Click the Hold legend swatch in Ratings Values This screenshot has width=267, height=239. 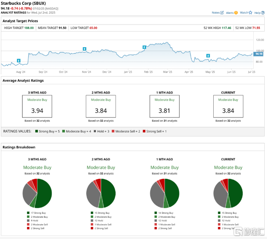pos(95,131)
